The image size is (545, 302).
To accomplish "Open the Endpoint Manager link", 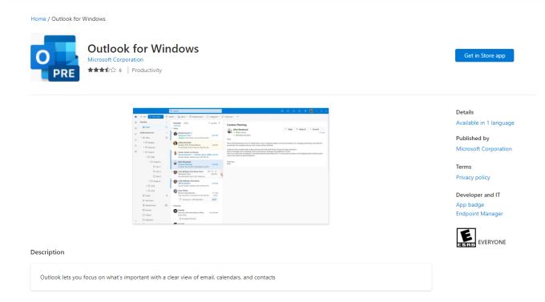I will point(479,214).
